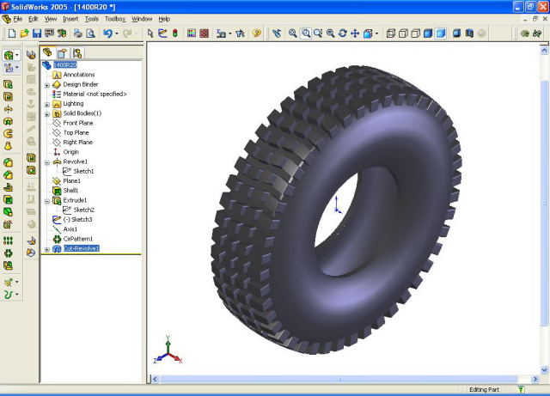Screen dimensions: 550x396
Task: Collapse the Revolve1 feature node
Action: point(47,161)
